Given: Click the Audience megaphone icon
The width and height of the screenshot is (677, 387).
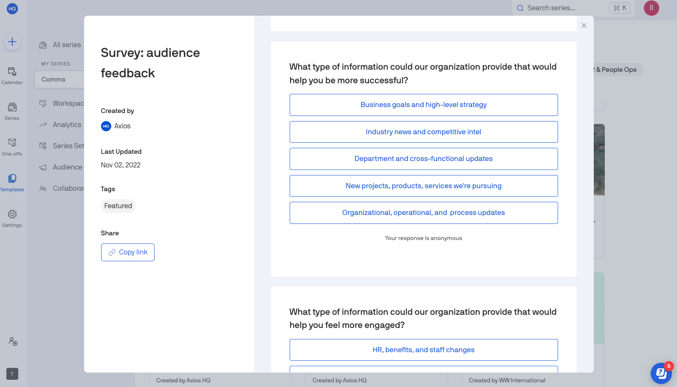Looking at the screenshot, I should pos(43,167).
